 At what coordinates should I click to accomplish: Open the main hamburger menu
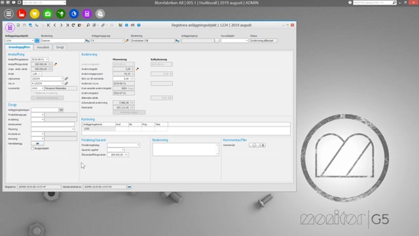(9, 14)
